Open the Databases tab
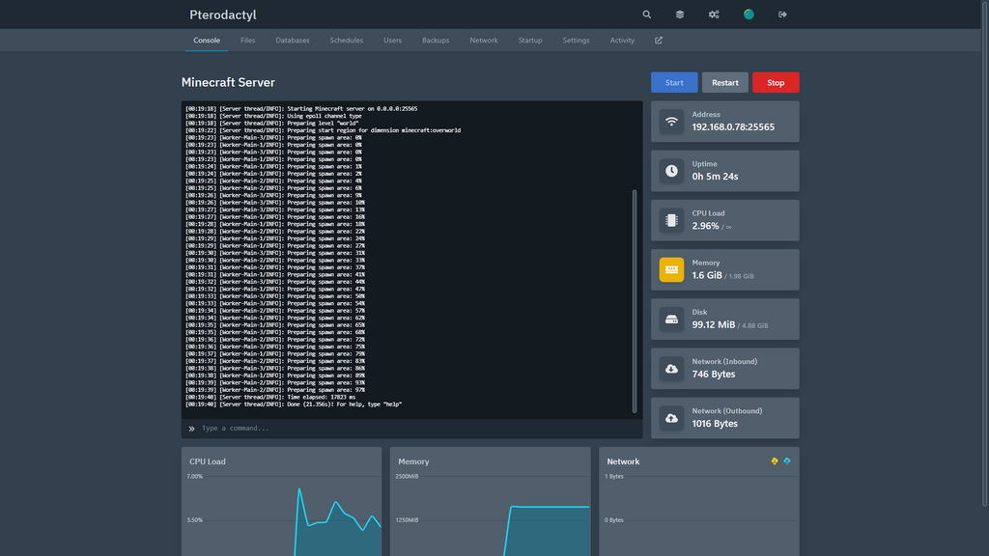 [x=293, y=41]
